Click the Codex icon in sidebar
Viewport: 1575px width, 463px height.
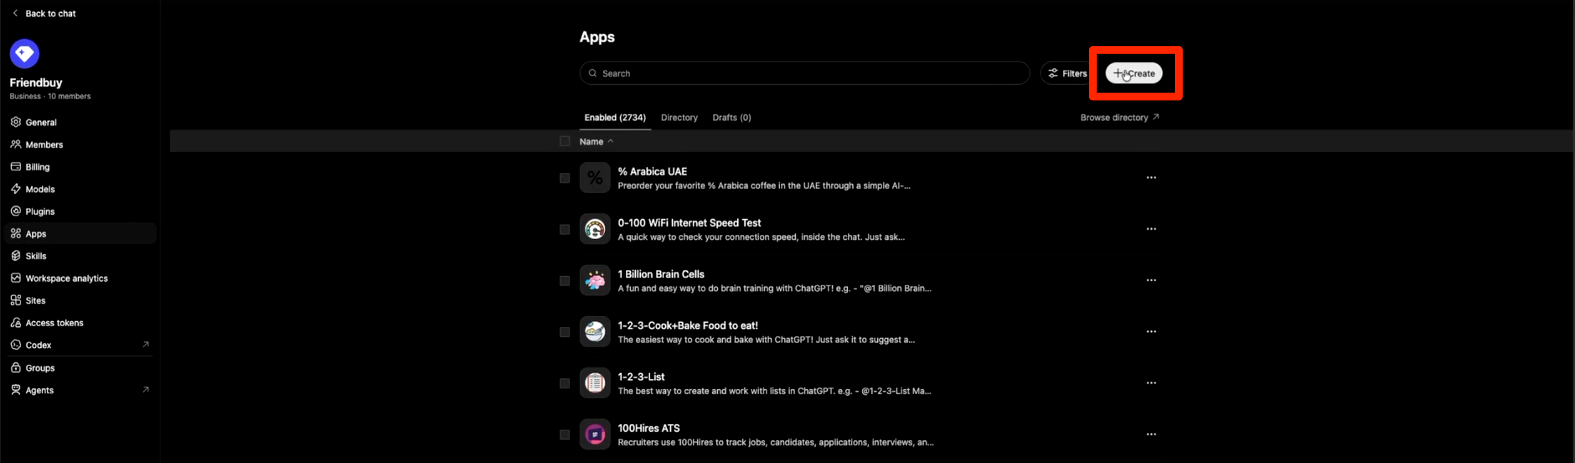pos(16,345)
